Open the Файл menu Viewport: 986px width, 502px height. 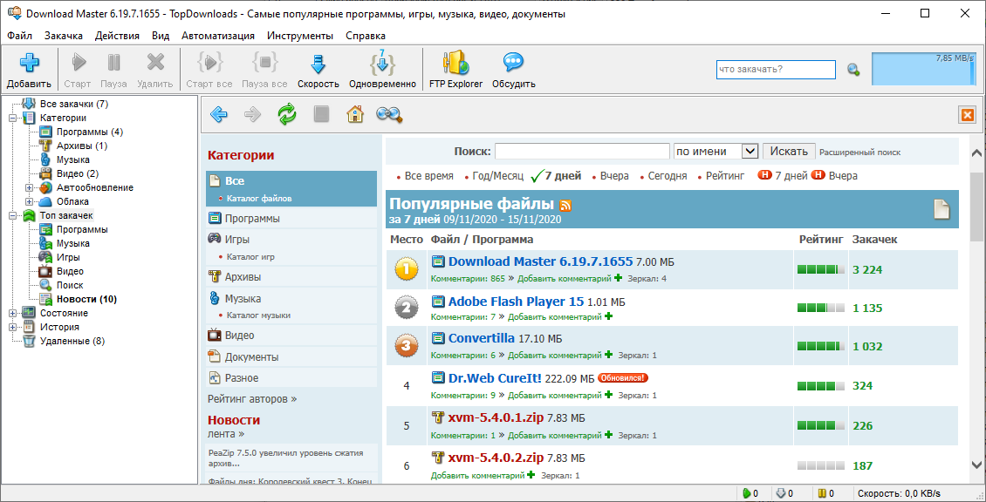click(x=19, y=36)
